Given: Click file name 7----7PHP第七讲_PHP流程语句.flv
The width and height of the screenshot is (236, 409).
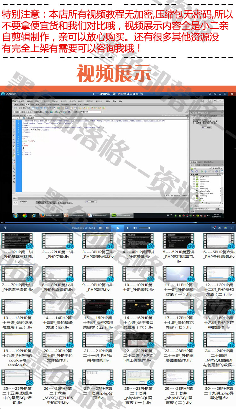Looking at the screenshot, I should 17,287.
